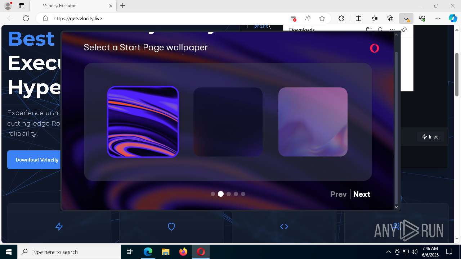
Task: Add this page to favorites star
Action: [x=322, y=18]
